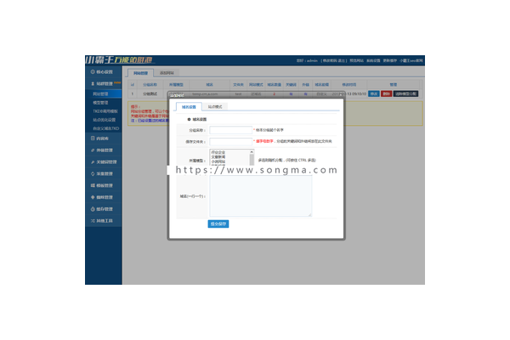
Task: Click the 所属模型 listbox scrollbar
Action: [x=252, y=157]
